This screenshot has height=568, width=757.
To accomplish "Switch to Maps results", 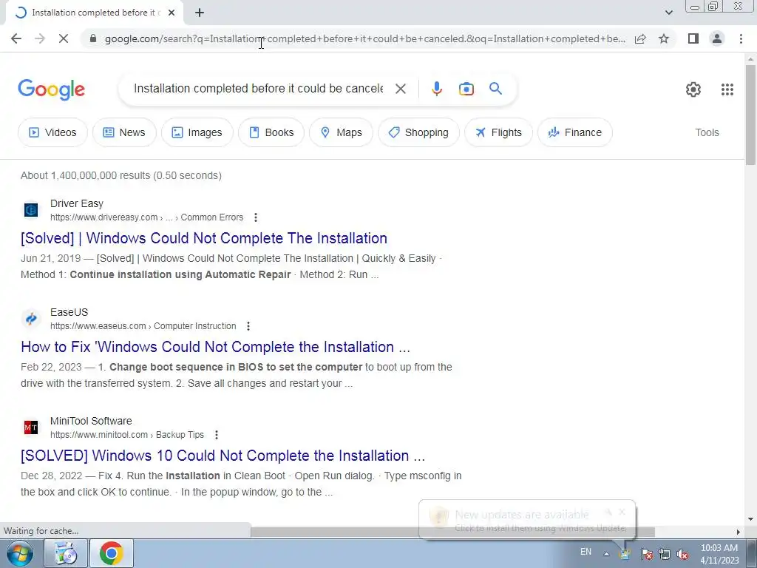I will pyautogui.click(x=341, y=132).
